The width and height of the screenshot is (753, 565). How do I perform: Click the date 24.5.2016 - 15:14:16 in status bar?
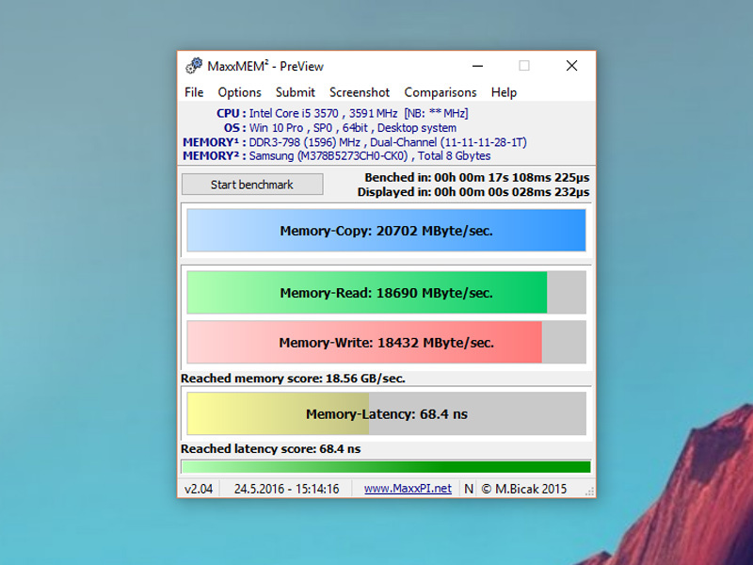(287, 489)
